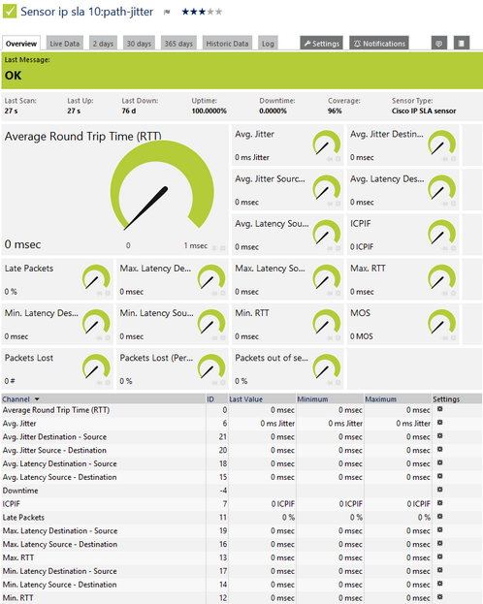
Task: Click the flag priority icon beside sensor title
Action: (x=167, y=12)
